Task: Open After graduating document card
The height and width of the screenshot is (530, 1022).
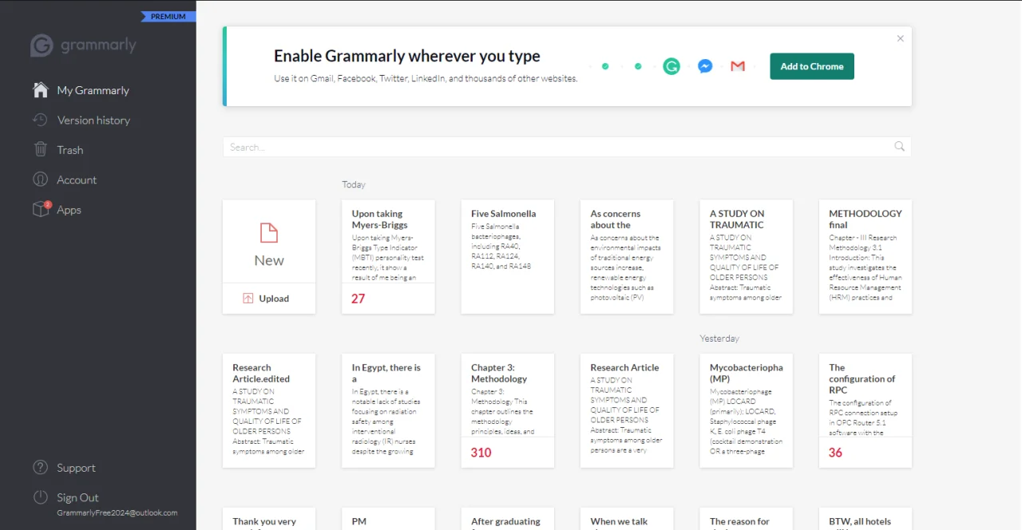Action: (x=508, y=519)
